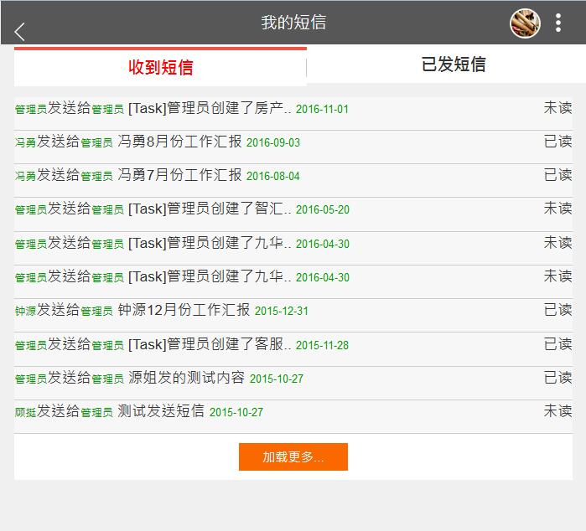Open 冯勇8月份工作汇报 message
The height and width of the screenshot is (531, 586).
click(x=179, y=142)
